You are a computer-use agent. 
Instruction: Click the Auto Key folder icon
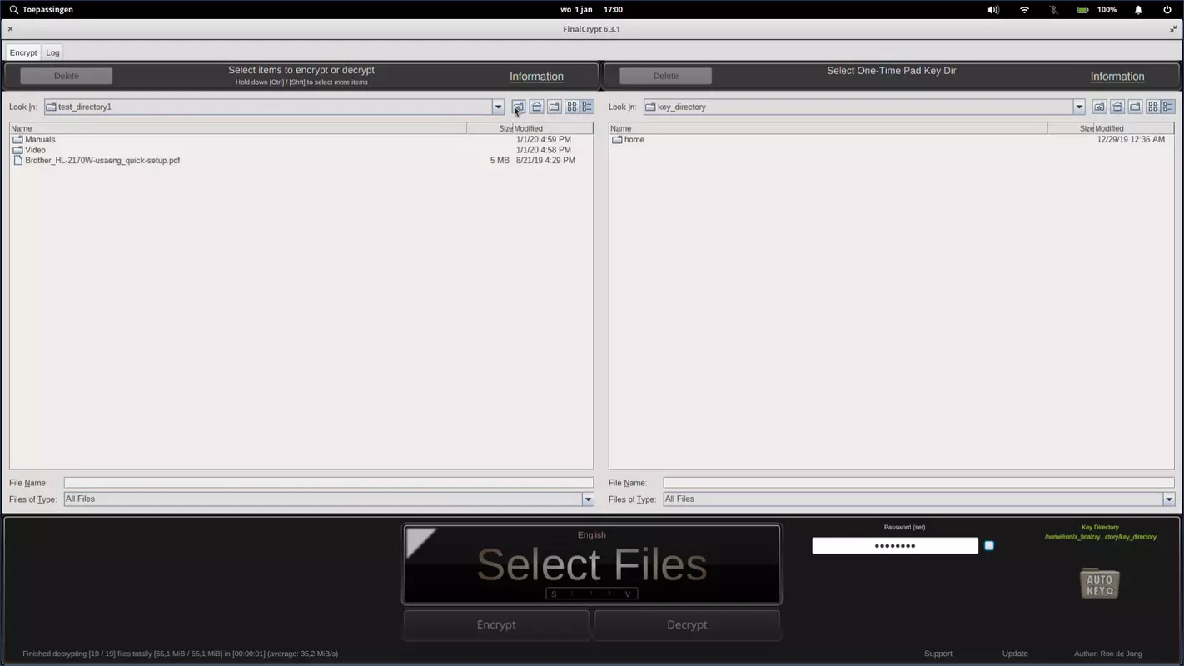(x=1100, y=583)
